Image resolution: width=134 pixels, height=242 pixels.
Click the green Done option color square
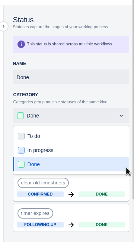coord(21,164)
